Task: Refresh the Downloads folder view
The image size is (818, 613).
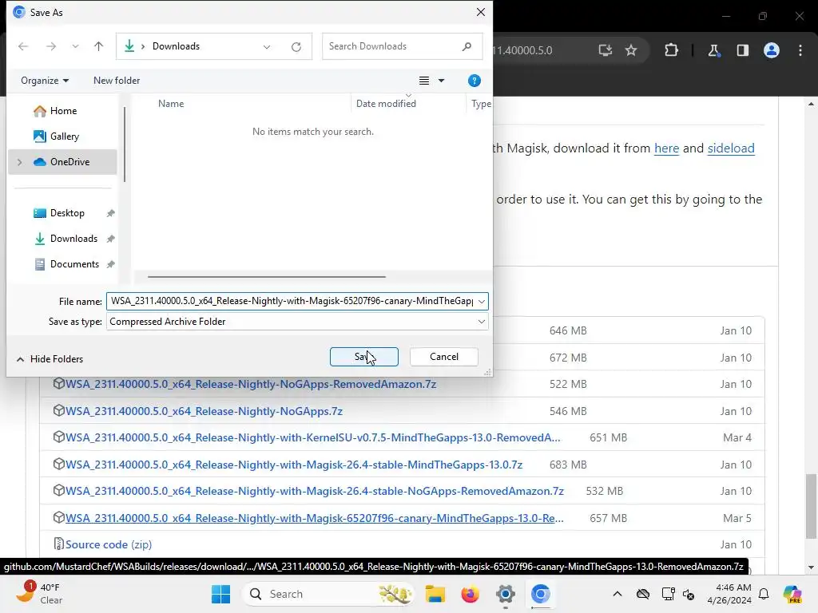Action: pos(296,46)
